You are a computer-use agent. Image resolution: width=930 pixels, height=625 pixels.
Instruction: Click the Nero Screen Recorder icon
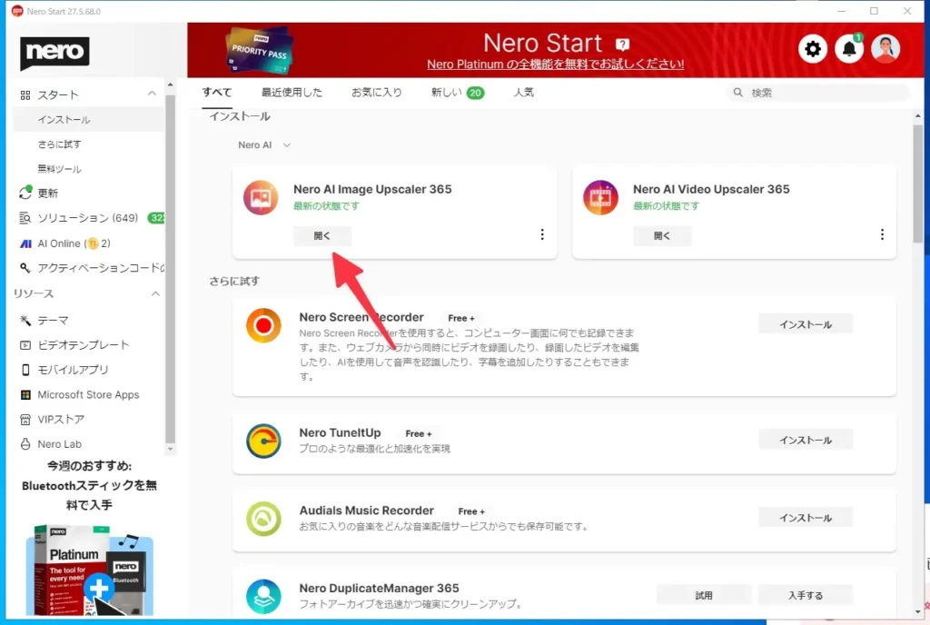coord(263,325)
